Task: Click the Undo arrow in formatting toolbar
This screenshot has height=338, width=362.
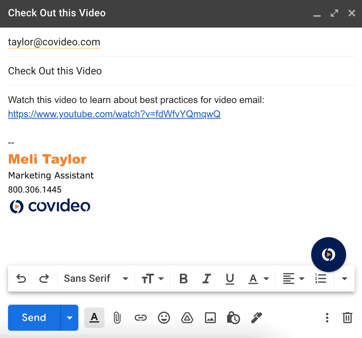Action: click(x=21, y=279)
